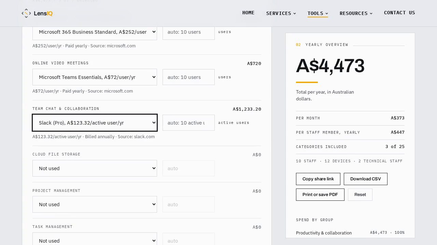Click Print or save PDF button

click(x=320, y=195)
